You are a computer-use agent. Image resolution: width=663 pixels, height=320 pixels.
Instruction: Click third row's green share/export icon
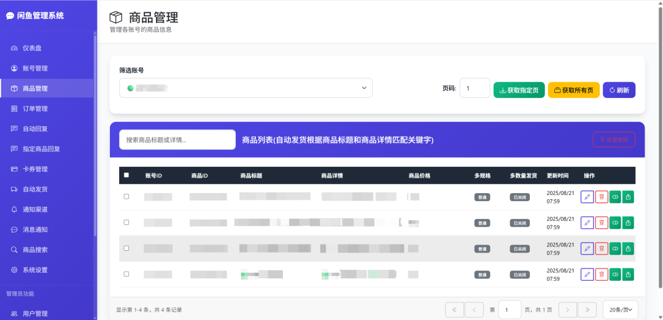pos(629,249)
